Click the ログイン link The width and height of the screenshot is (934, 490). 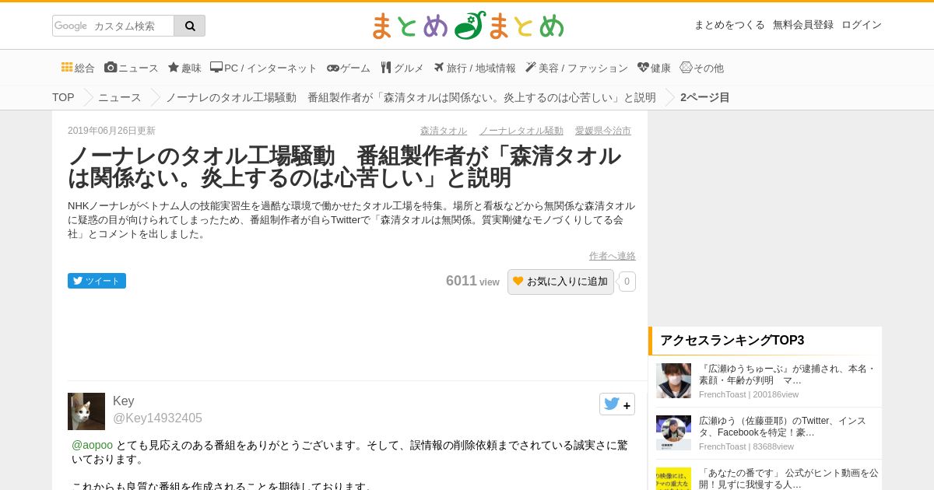(862, 25)
